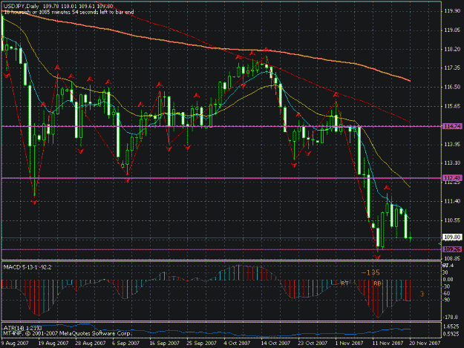Click the MACD 5-13-1 indicator label

pos(27,267)
